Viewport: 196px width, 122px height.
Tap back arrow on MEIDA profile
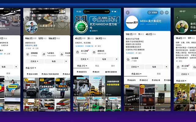[x=128, y=13]
